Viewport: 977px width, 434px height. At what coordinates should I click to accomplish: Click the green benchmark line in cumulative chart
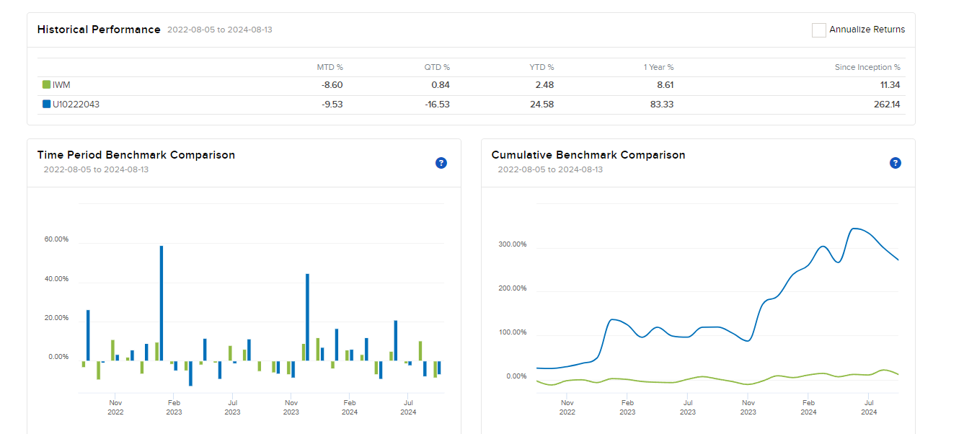point(721,377)
